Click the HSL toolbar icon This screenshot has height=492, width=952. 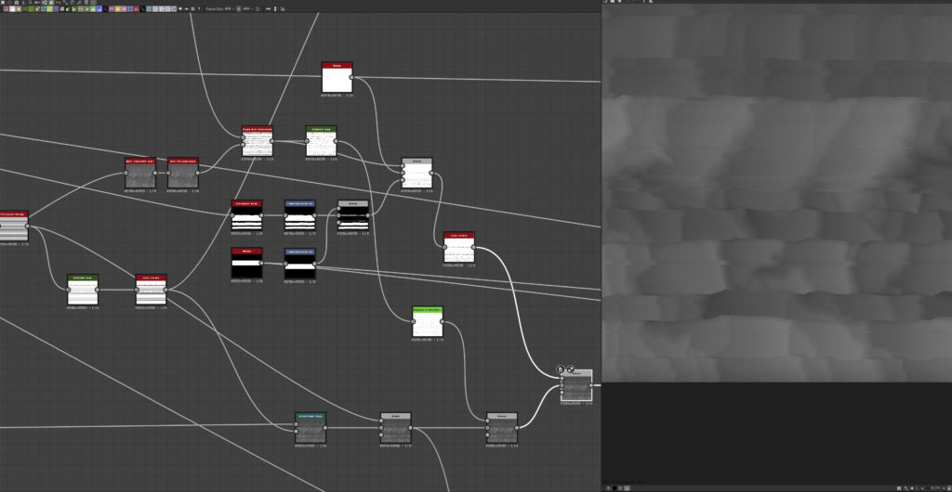click(x=86, y=9)
